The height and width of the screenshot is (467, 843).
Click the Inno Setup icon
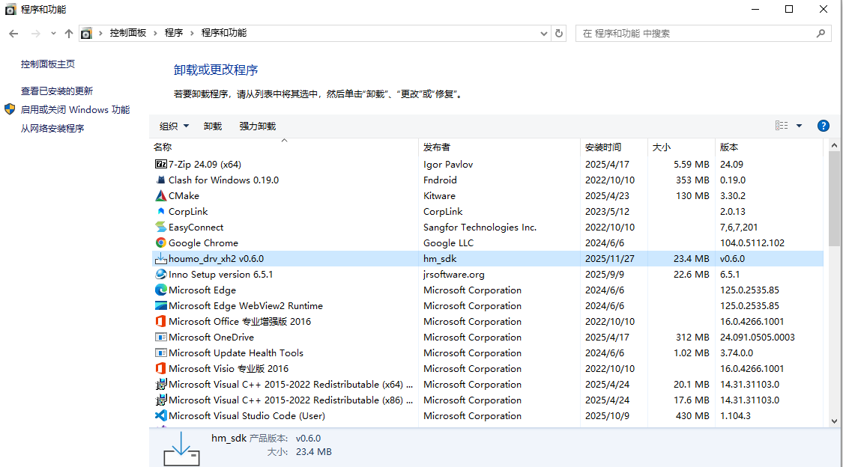point(161,275)
